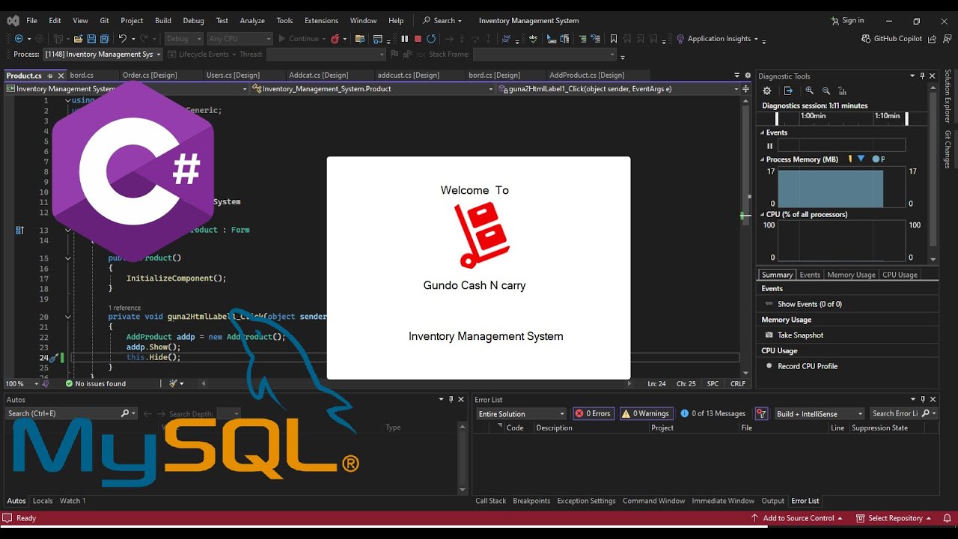Click the Autos search magnifier icon
Screen dimensions: 958x539
(125, 413)
